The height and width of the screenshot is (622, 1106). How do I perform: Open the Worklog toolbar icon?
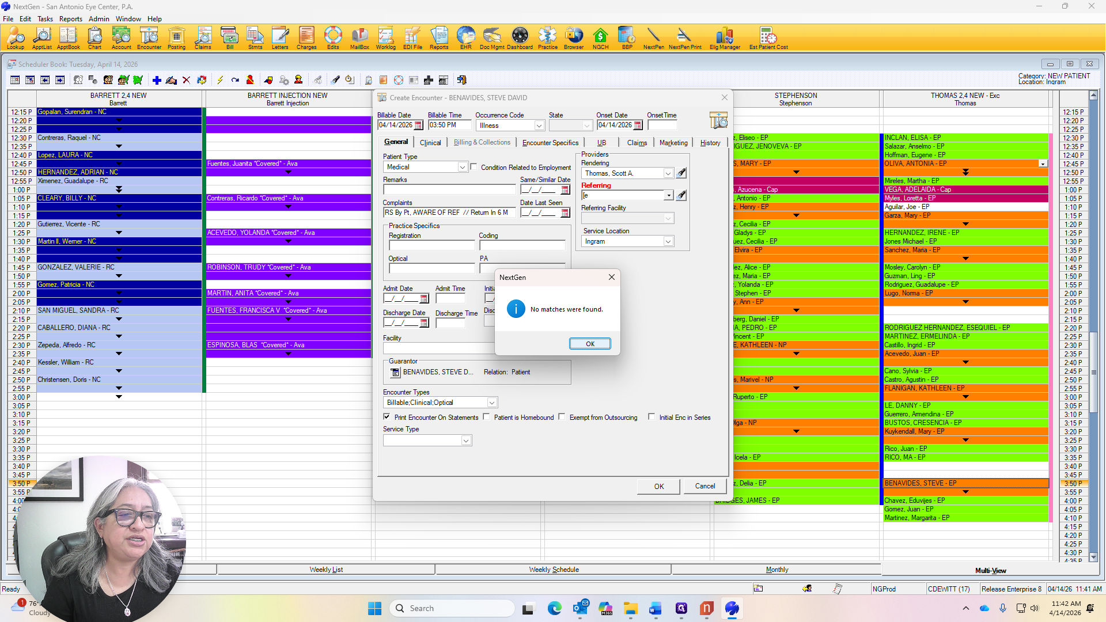(x=385, y=38)
